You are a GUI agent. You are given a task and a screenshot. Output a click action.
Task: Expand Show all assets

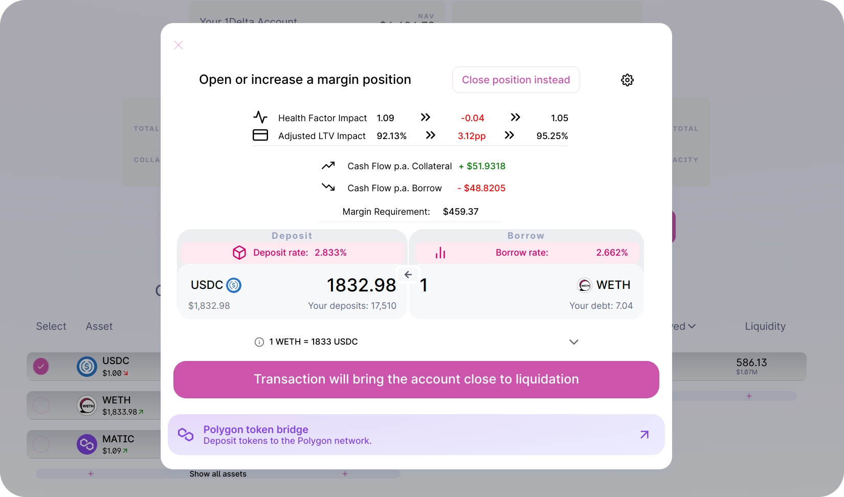pos(218,474)
